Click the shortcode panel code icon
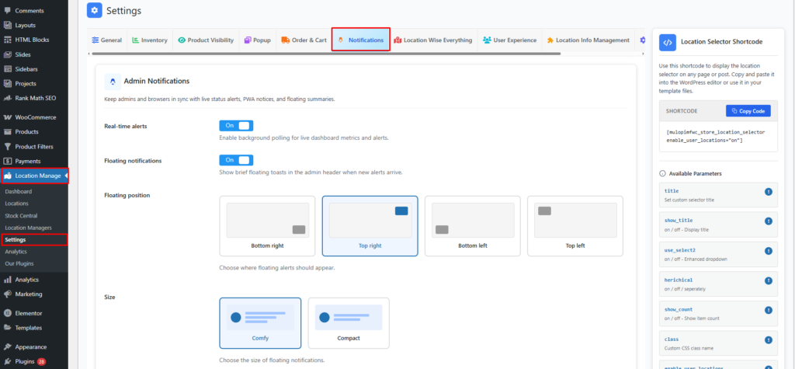The width and height of the screenshot is (795, 369). [x=667, y=43]
